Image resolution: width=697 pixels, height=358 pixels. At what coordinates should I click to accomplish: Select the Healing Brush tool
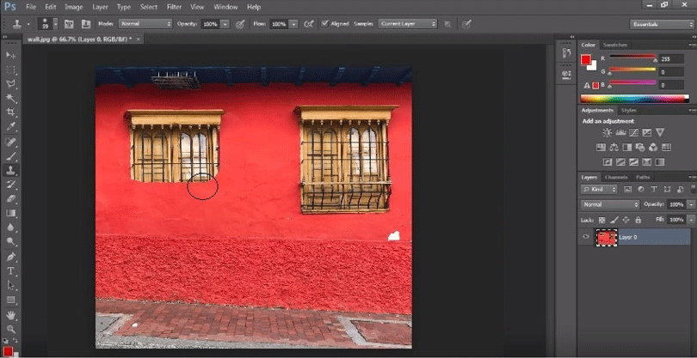tap(10, 142)
